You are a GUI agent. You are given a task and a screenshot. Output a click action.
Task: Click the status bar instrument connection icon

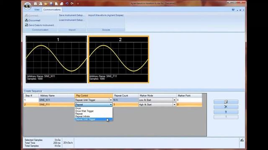242,140
